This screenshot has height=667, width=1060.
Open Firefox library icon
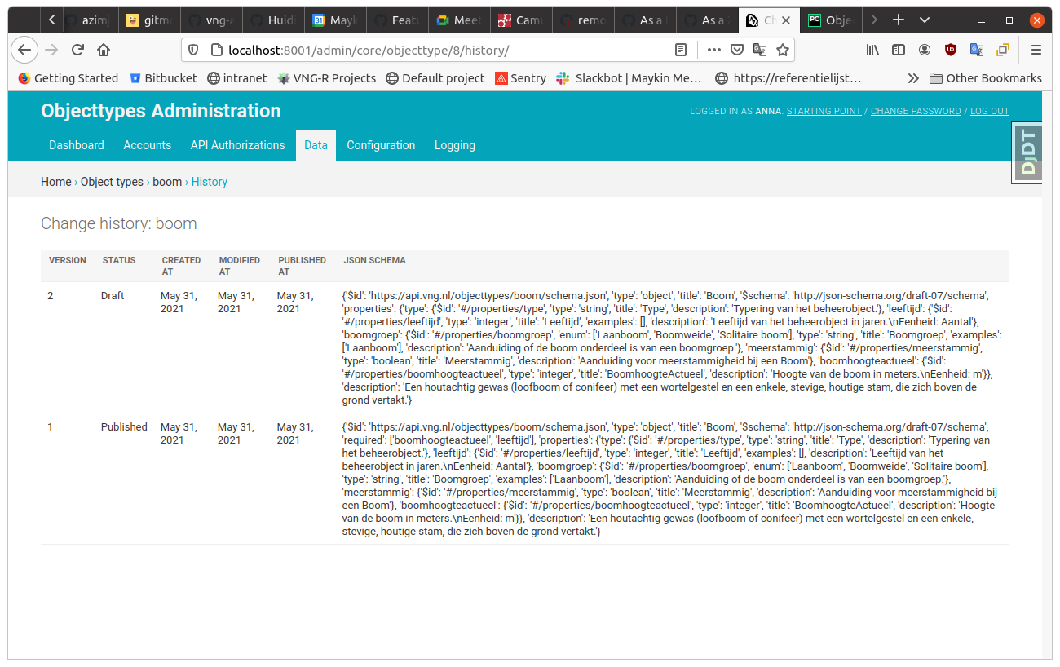872,50
